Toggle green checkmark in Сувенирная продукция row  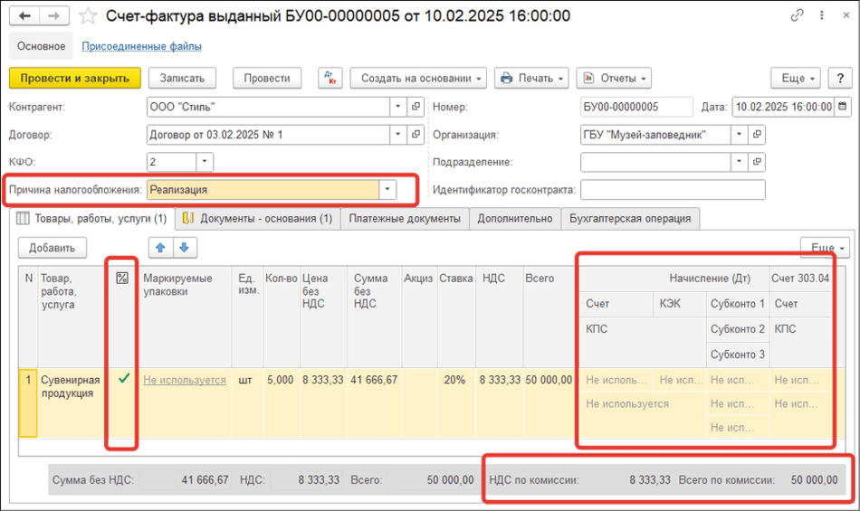[x=123, y=380]
